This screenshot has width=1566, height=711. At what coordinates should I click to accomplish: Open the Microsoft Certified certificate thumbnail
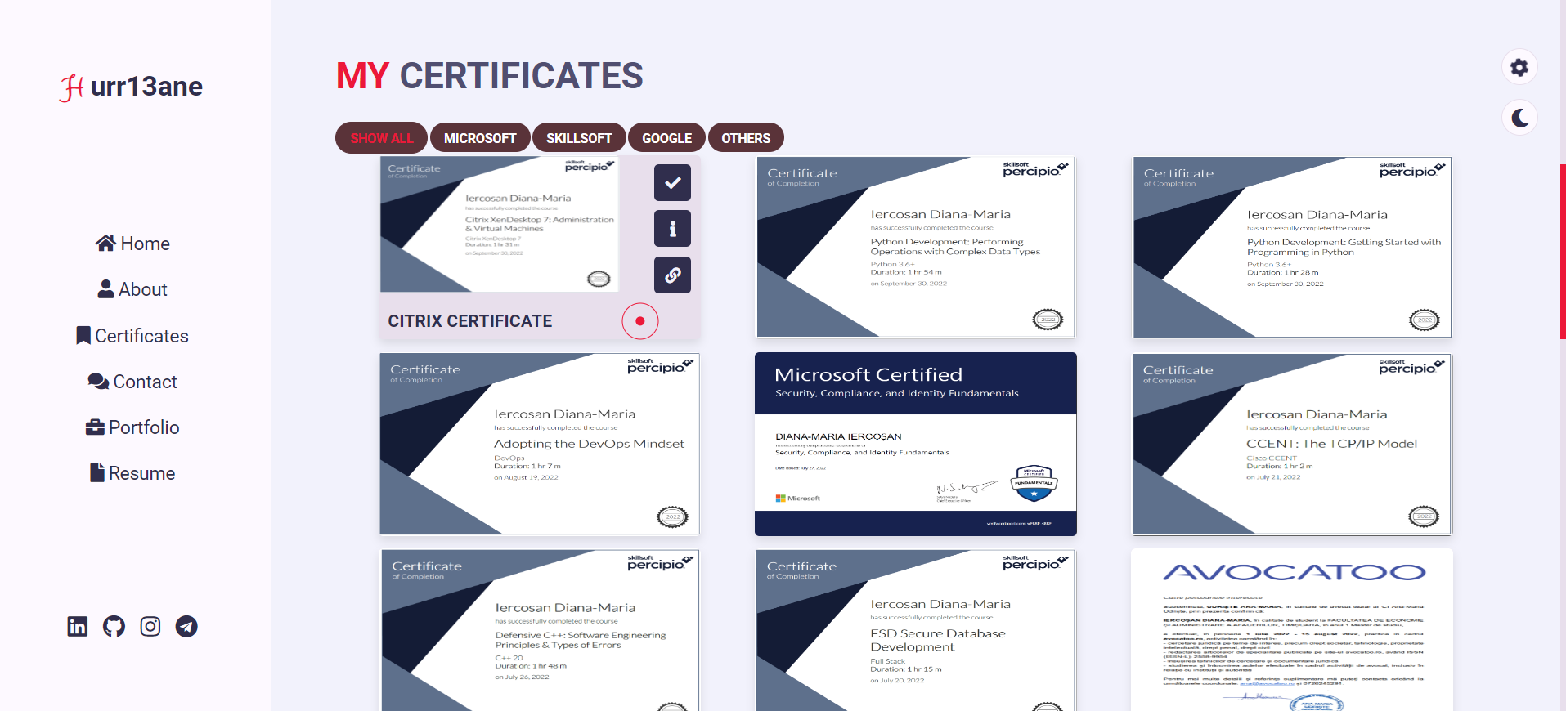coord(915,444)
